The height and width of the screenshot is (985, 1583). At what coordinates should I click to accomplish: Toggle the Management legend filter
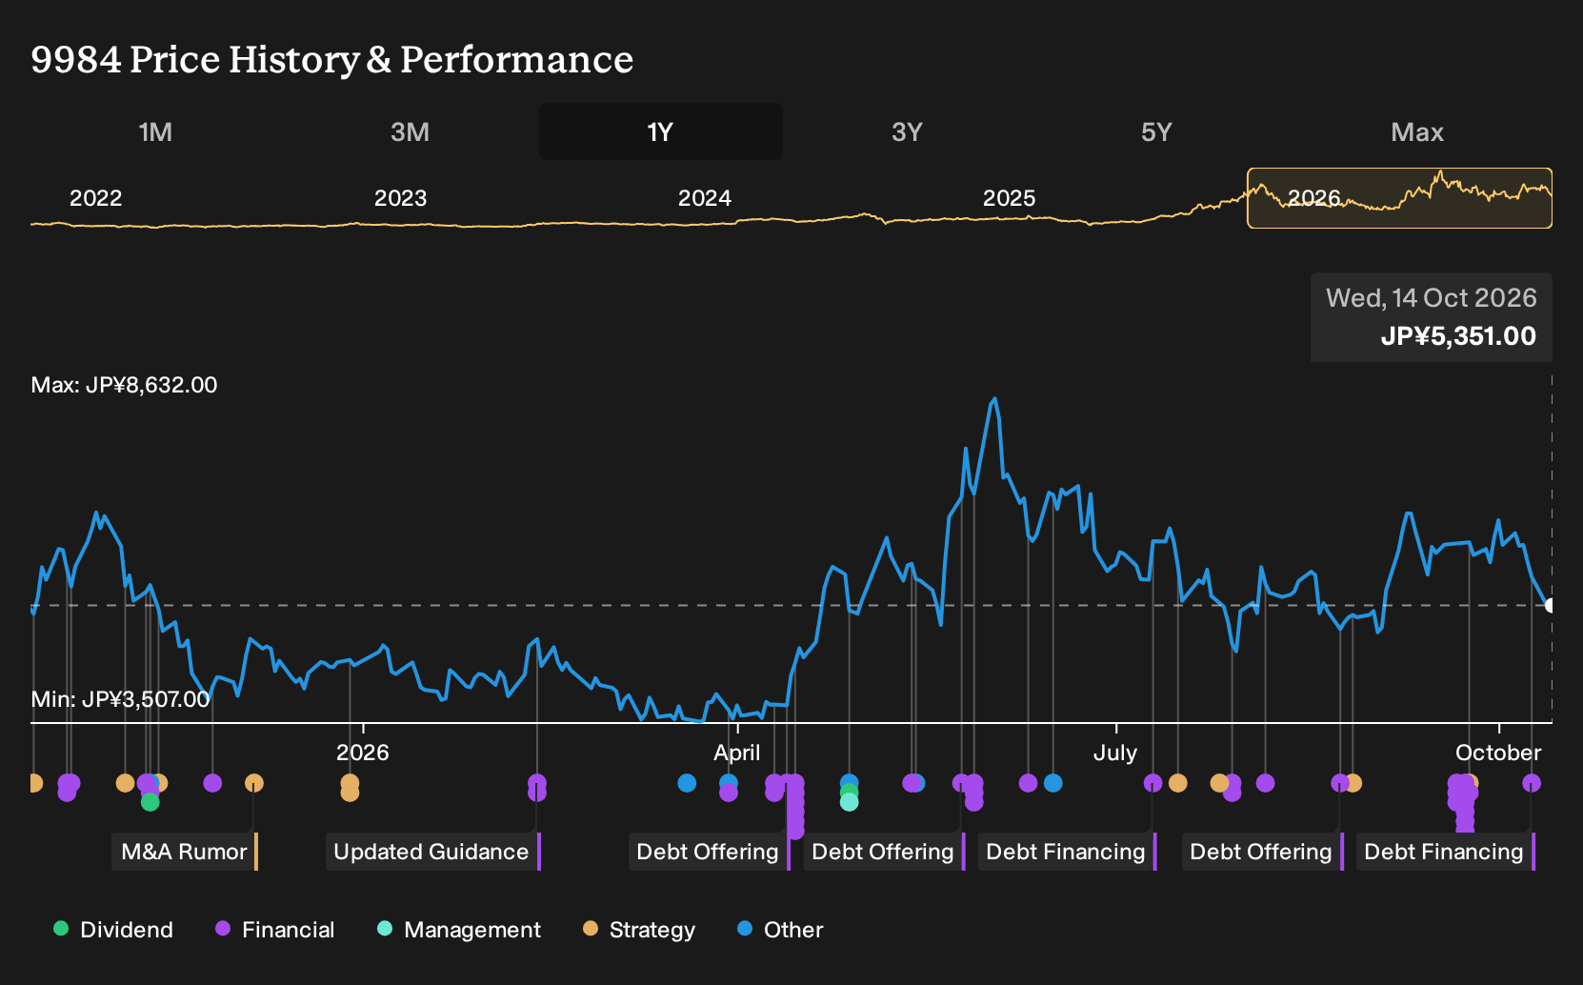pyautogui.click(x=459, y=930)
